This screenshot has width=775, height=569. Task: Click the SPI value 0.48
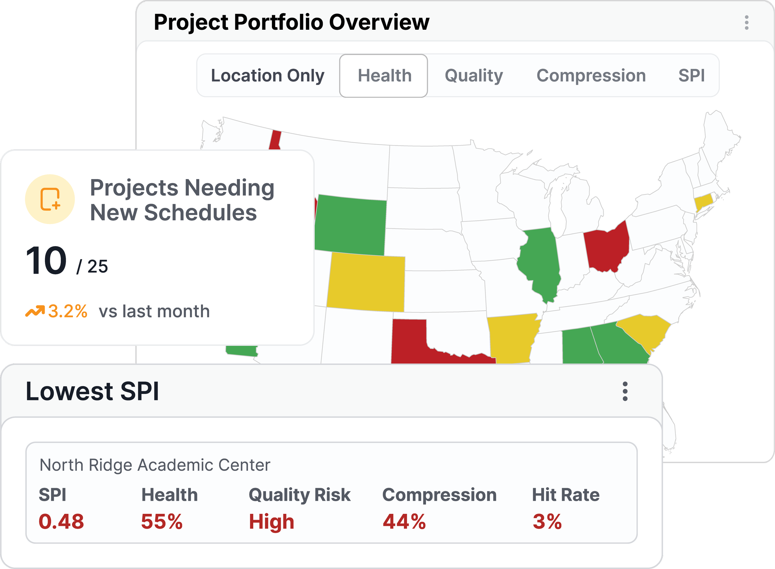click(x=61, y=522)
